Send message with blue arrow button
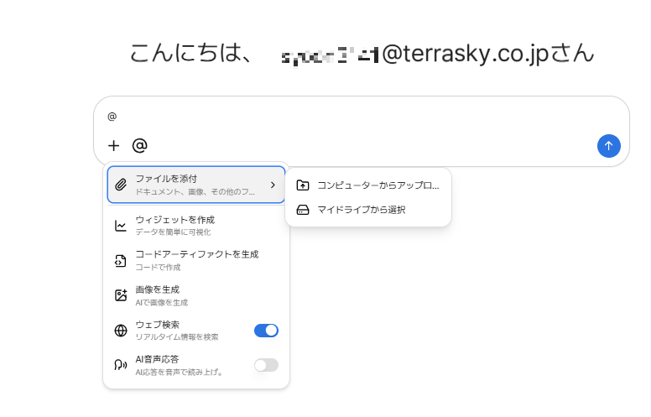 [609, 146]
